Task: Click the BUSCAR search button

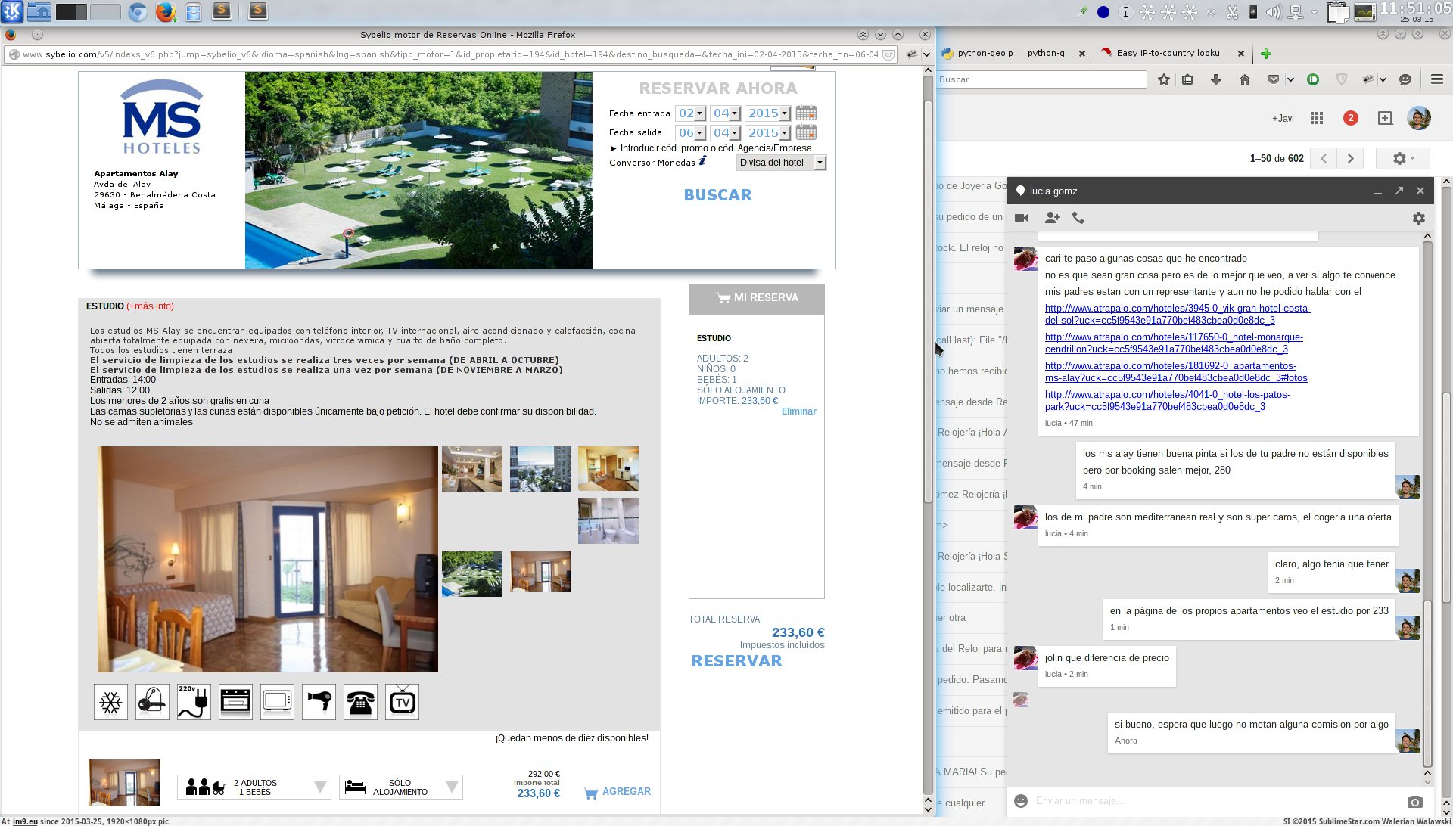Action: pyautogui.click(x=717, y=195)
